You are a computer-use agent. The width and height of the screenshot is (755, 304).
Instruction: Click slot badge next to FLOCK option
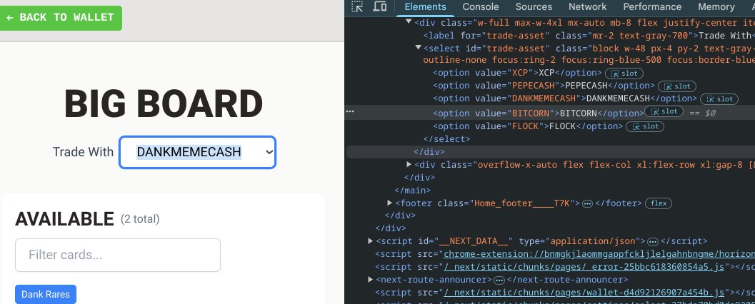(x=645, y=126)
